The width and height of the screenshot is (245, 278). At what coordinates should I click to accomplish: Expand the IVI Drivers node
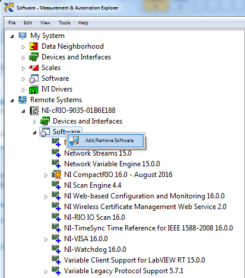click(23, 90)
